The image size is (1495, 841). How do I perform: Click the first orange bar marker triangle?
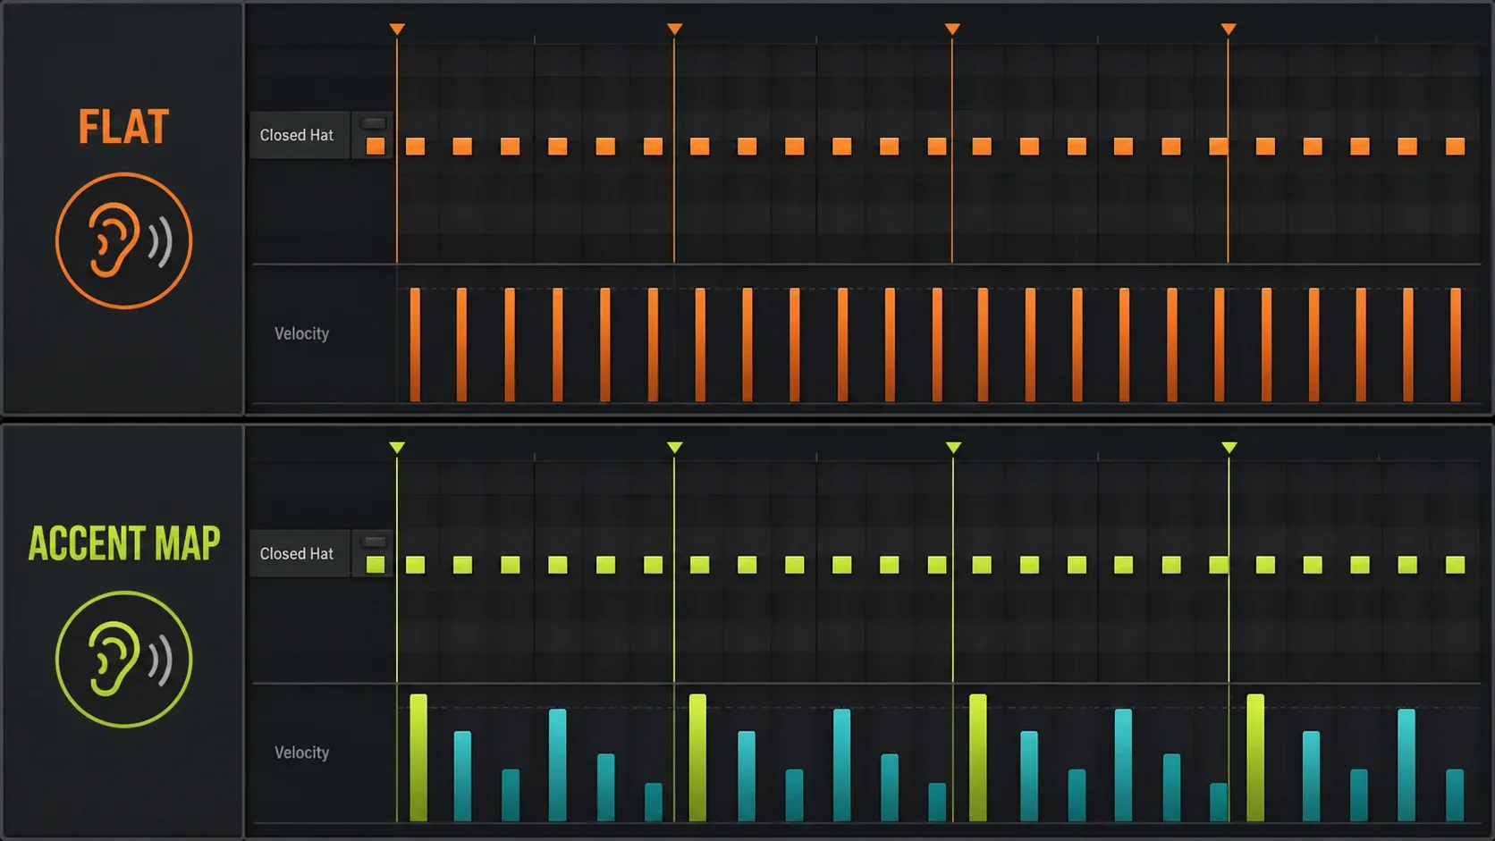pos(397,29)
